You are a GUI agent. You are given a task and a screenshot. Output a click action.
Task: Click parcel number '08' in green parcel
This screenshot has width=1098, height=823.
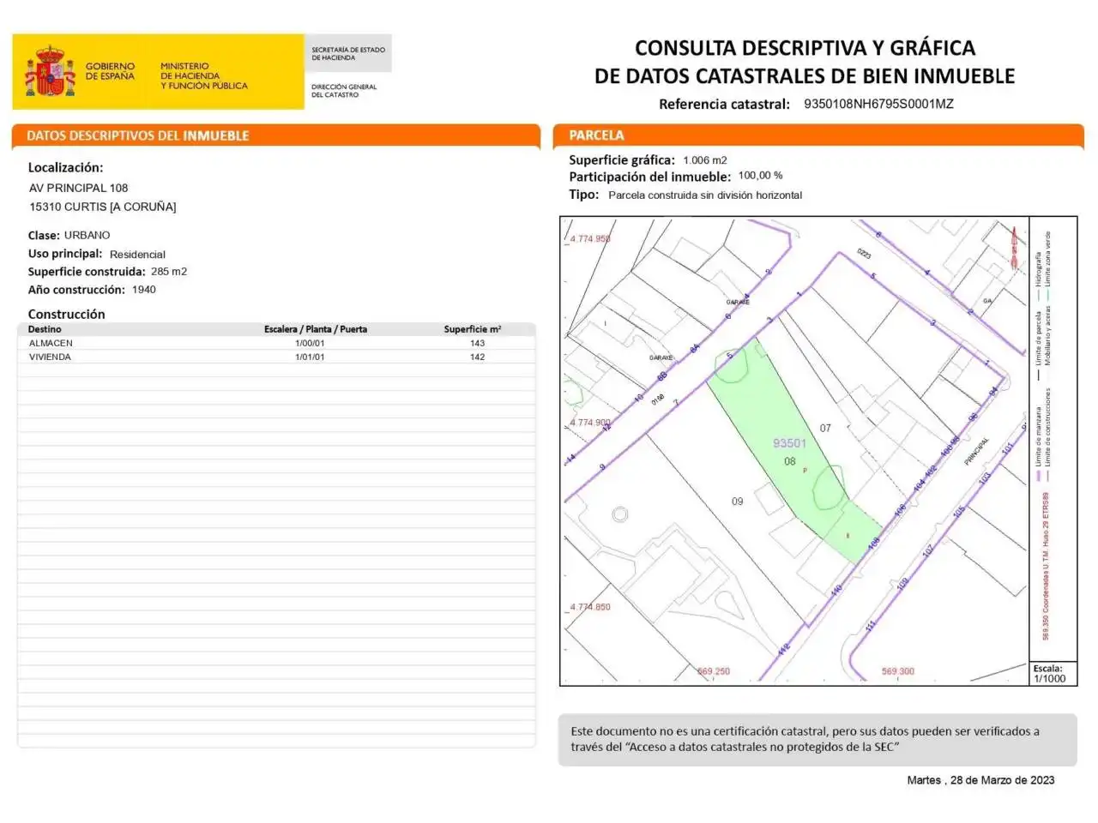click(790, 461)
